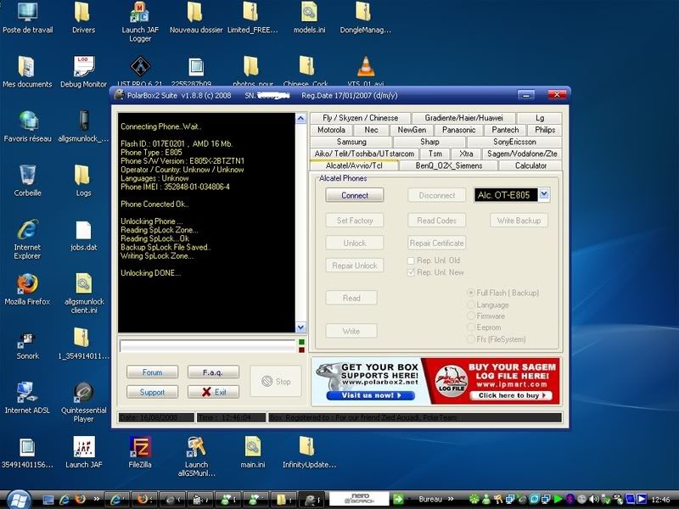Open the VLC cone media file icon
The image size is (679, 509).
[x=366, y=70]
